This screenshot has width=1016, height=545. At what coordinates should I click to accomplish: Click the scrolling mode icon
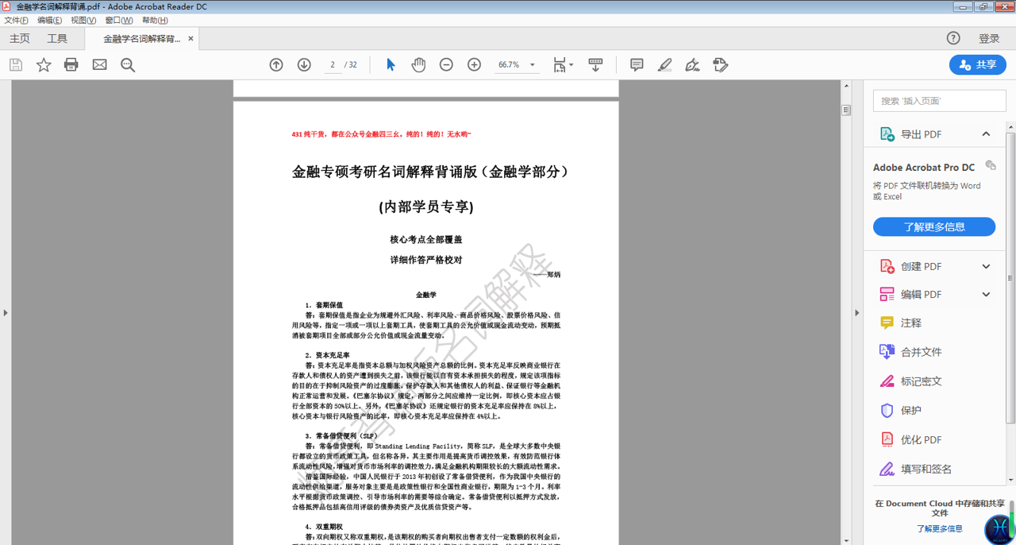tap(595, 64)
